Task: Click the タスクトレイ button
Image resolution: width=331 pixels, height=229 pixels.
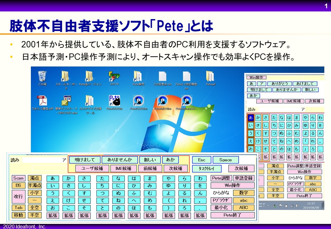Action: 207,169
